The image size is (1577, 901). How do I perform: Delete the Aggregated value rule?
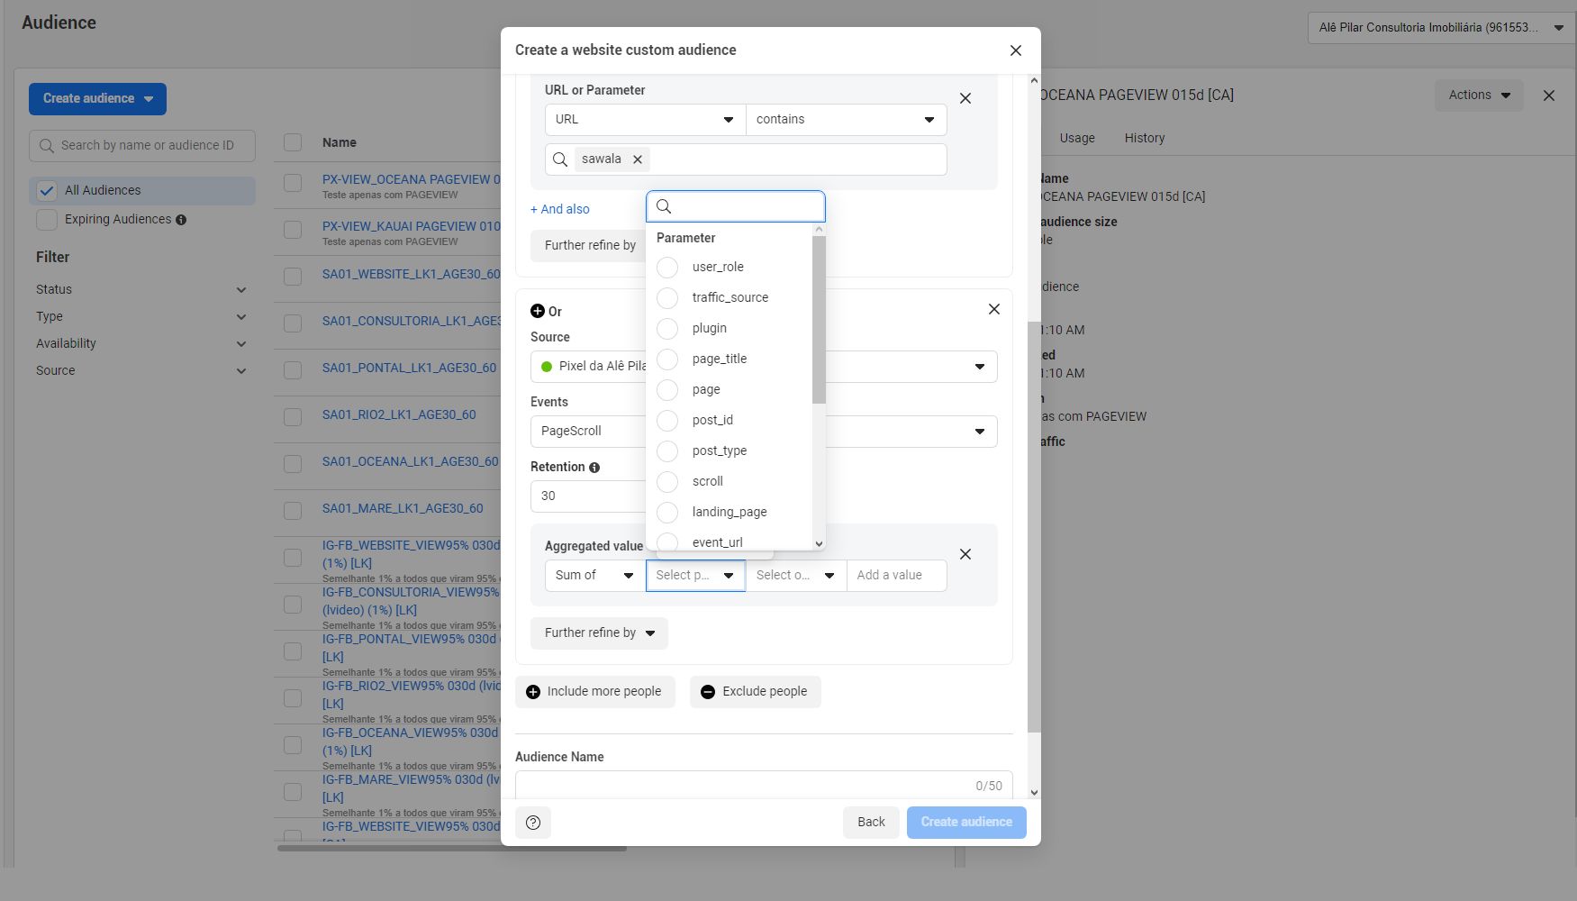pyautogui.click(x=965, y=555)
